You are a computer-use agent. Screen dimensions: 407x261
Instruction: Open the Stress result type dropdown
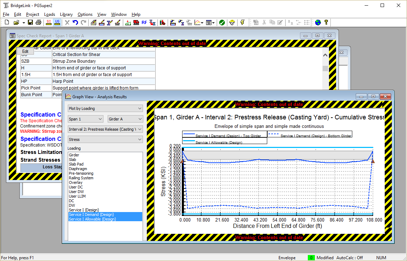(105, 139)
